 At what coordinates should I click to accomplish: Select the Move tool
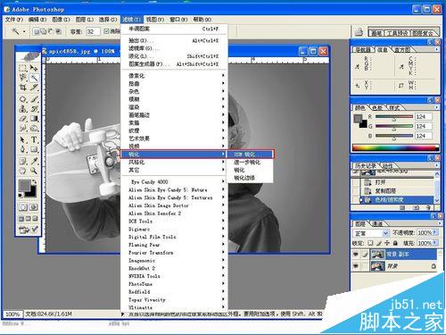click(x=34, y=68)
